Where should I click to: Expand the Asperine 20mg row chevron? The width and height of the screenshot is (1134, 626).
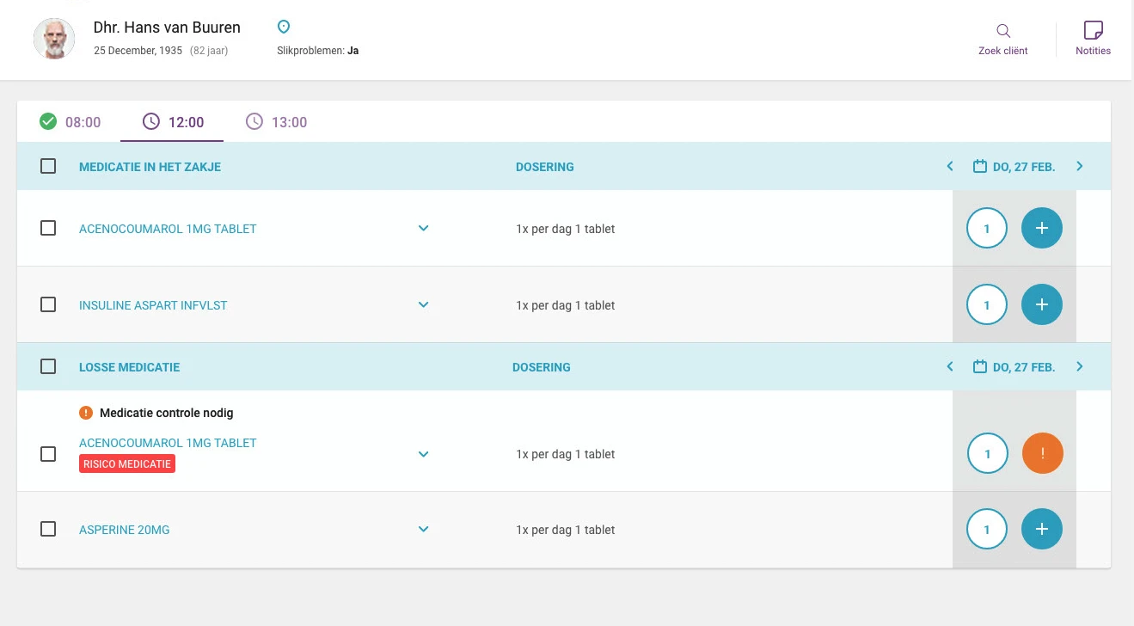coord(423,529)
